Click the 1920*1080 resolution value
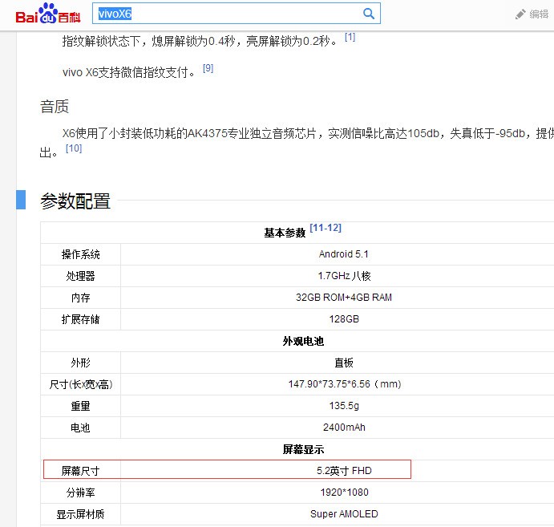554x527 pixels. 344,493
